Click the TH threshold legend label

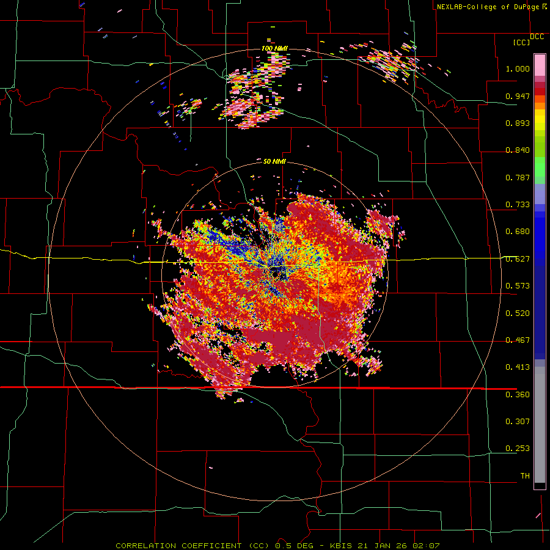click(x=525, y=476)
